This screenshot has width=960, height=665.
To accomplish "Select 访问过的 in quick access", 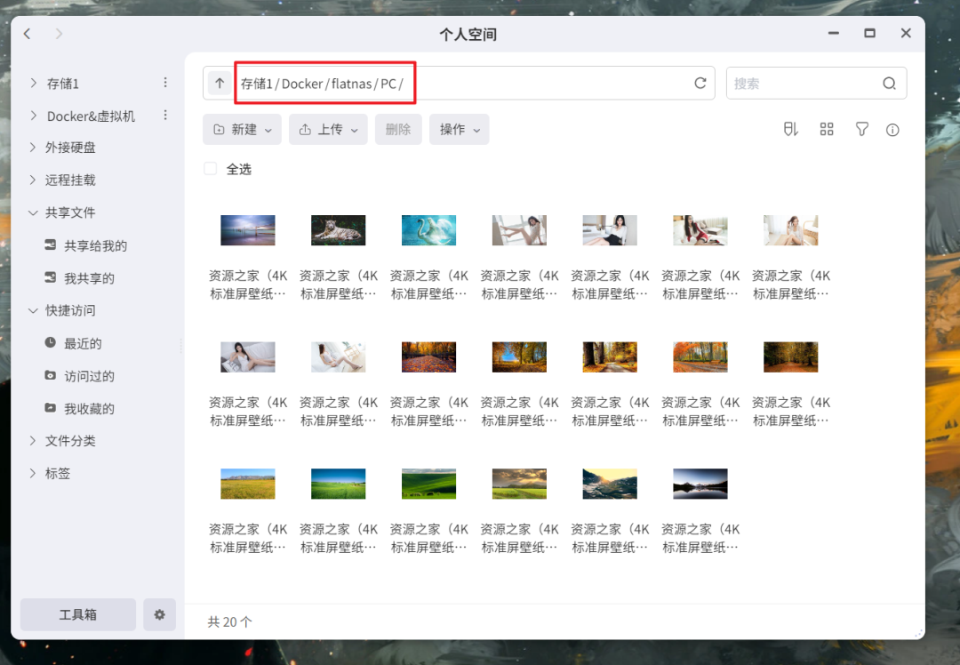I will 90,376.
